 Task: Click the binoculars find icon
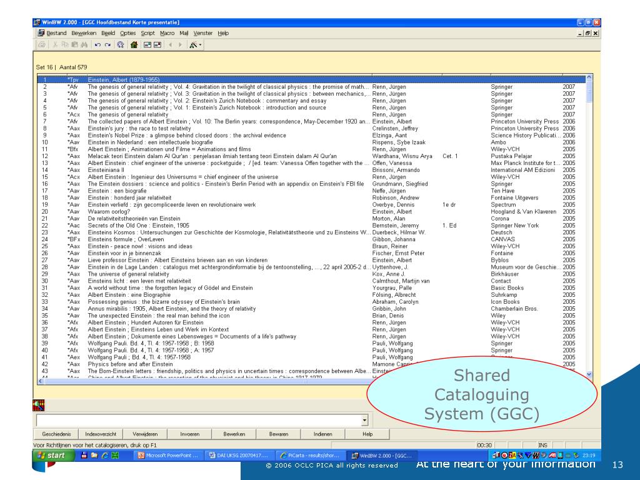[84, 45]
